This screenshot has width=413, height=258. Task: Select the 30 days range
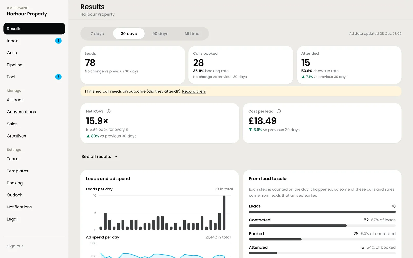click(129, 34)
